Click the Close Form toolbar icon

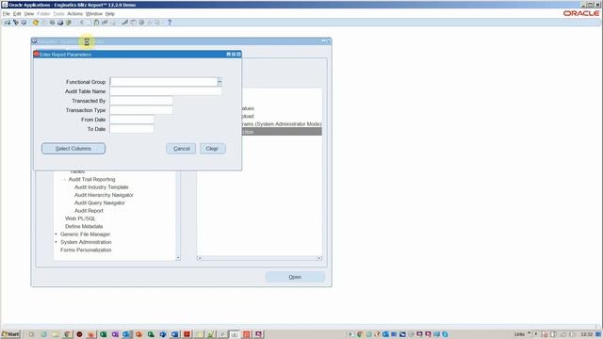point(69,23)
